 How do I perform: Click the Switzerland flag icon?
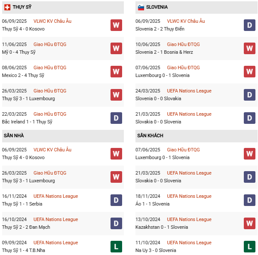click(7, 7)
